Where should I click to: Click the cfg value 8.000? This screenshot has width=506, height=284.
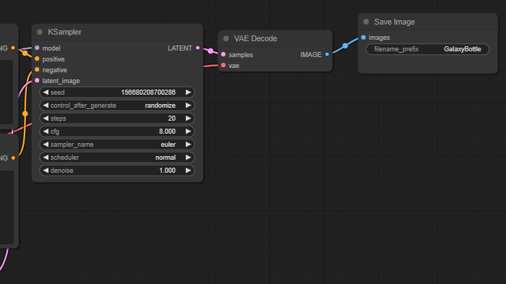167,132
